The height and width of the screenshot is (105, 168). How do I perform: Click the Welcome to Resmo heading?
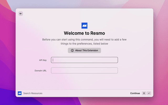[x=85, y=33]
